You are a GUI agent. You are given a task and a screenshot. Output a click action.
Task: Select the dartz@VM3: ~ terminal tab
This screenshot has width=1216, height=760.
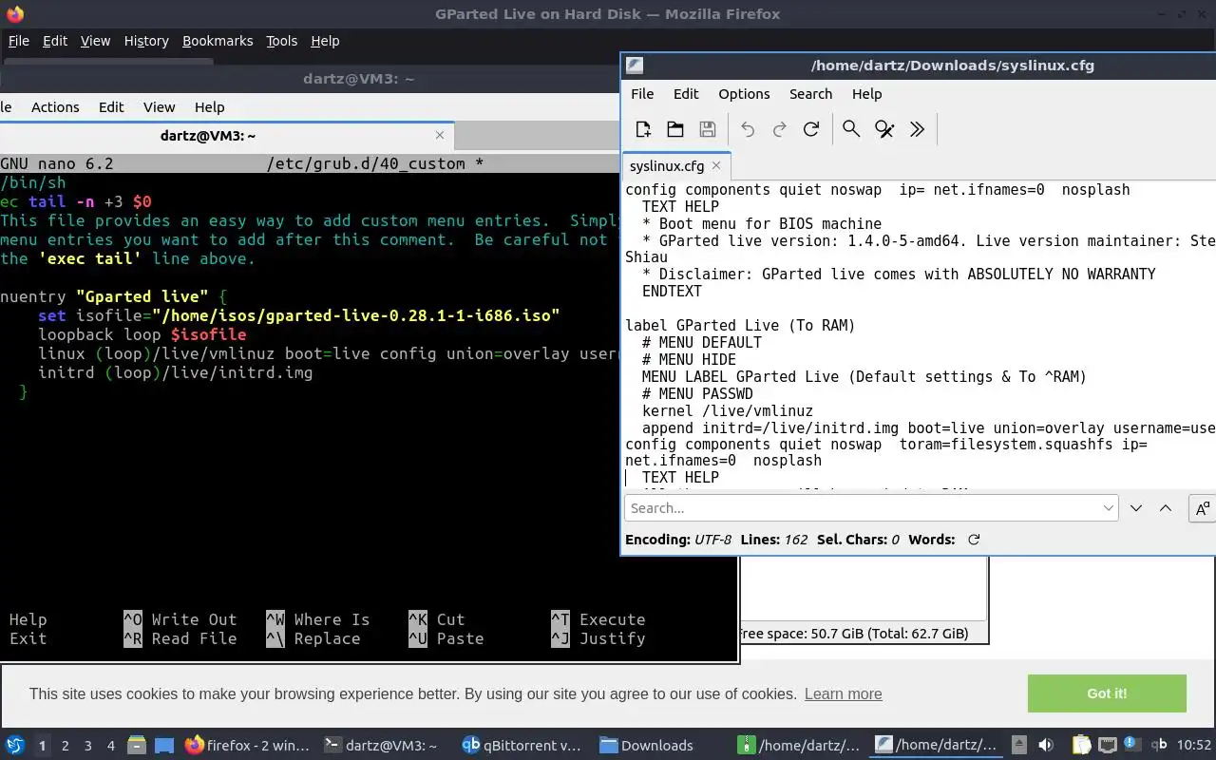point(227,136)
